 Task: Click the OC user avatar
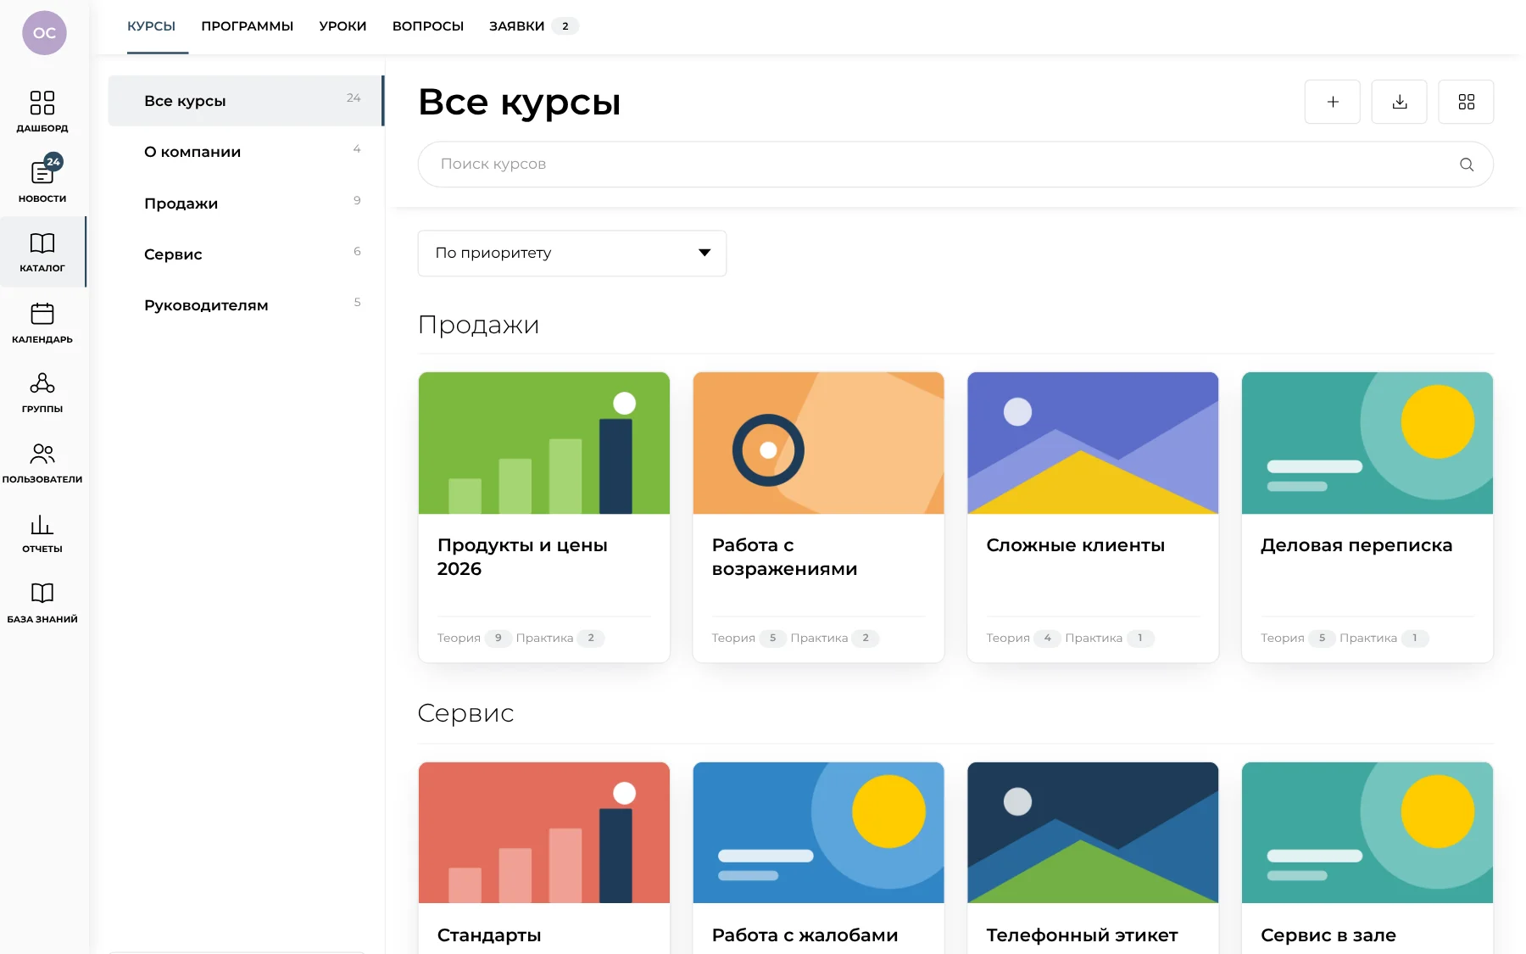pos(44,33)
